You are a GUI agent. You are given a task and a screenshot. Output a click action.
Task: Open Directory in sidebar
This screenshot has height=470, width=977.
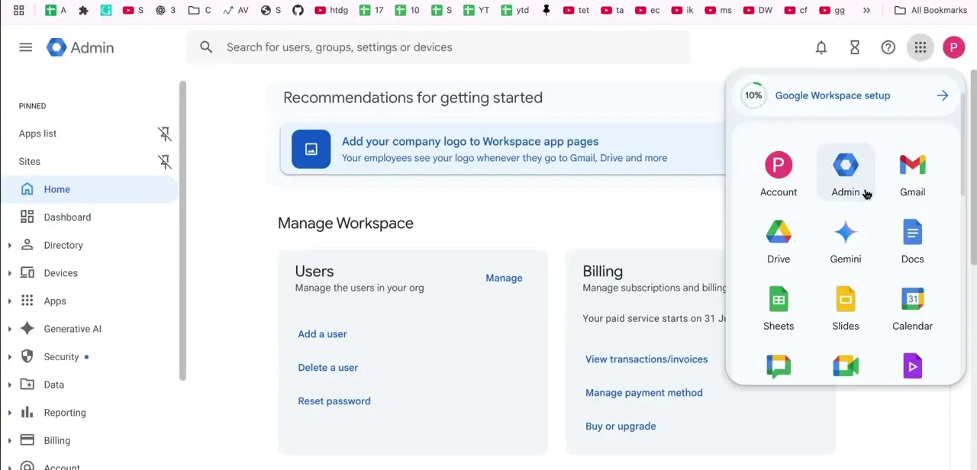click(x=63, y=246)
